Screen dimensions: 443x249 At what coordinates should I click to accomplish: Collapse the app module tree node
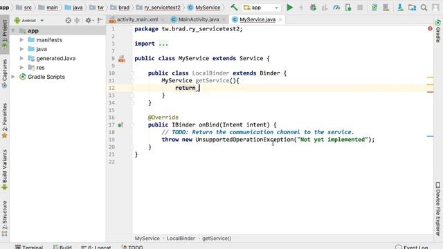pyautogui.click(x=13, y=30)
